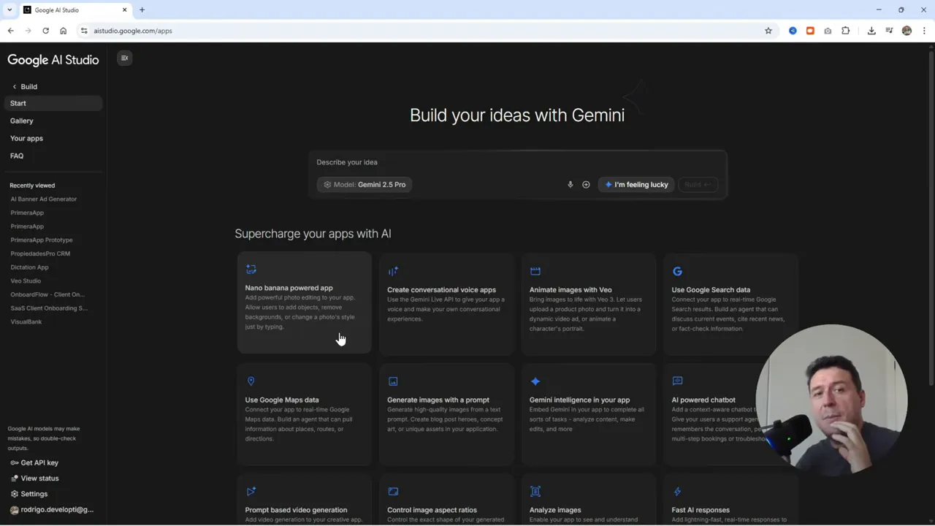This screenshot has height=526, width=935.
Task: Open PrimeraApp from recently viewed
Action: [27, 213]
